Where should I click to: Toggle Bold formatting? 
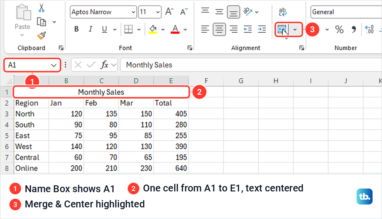[x=76, y=29]
